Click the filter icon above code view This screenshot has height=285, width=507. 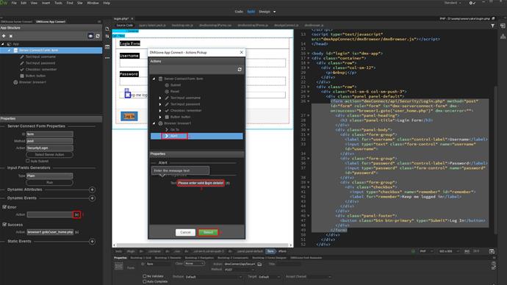[492, 26]
